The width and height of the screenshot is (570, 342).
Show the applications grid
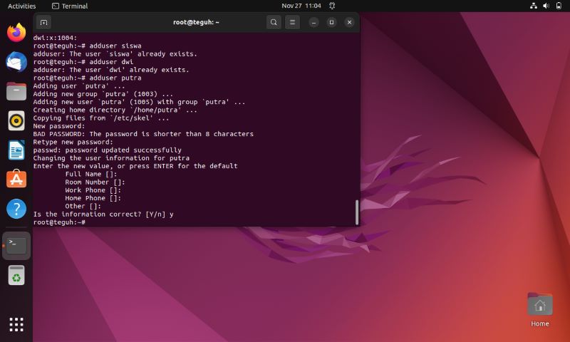coord(16,325)
